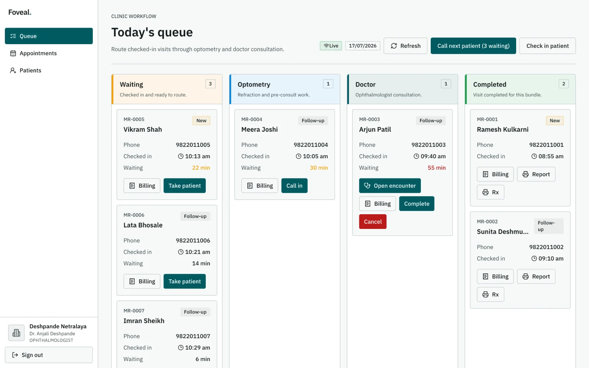Screen dimensions: 589x368
Task: Click billing icon on MR-0002 card
Action: click(486, 277)
